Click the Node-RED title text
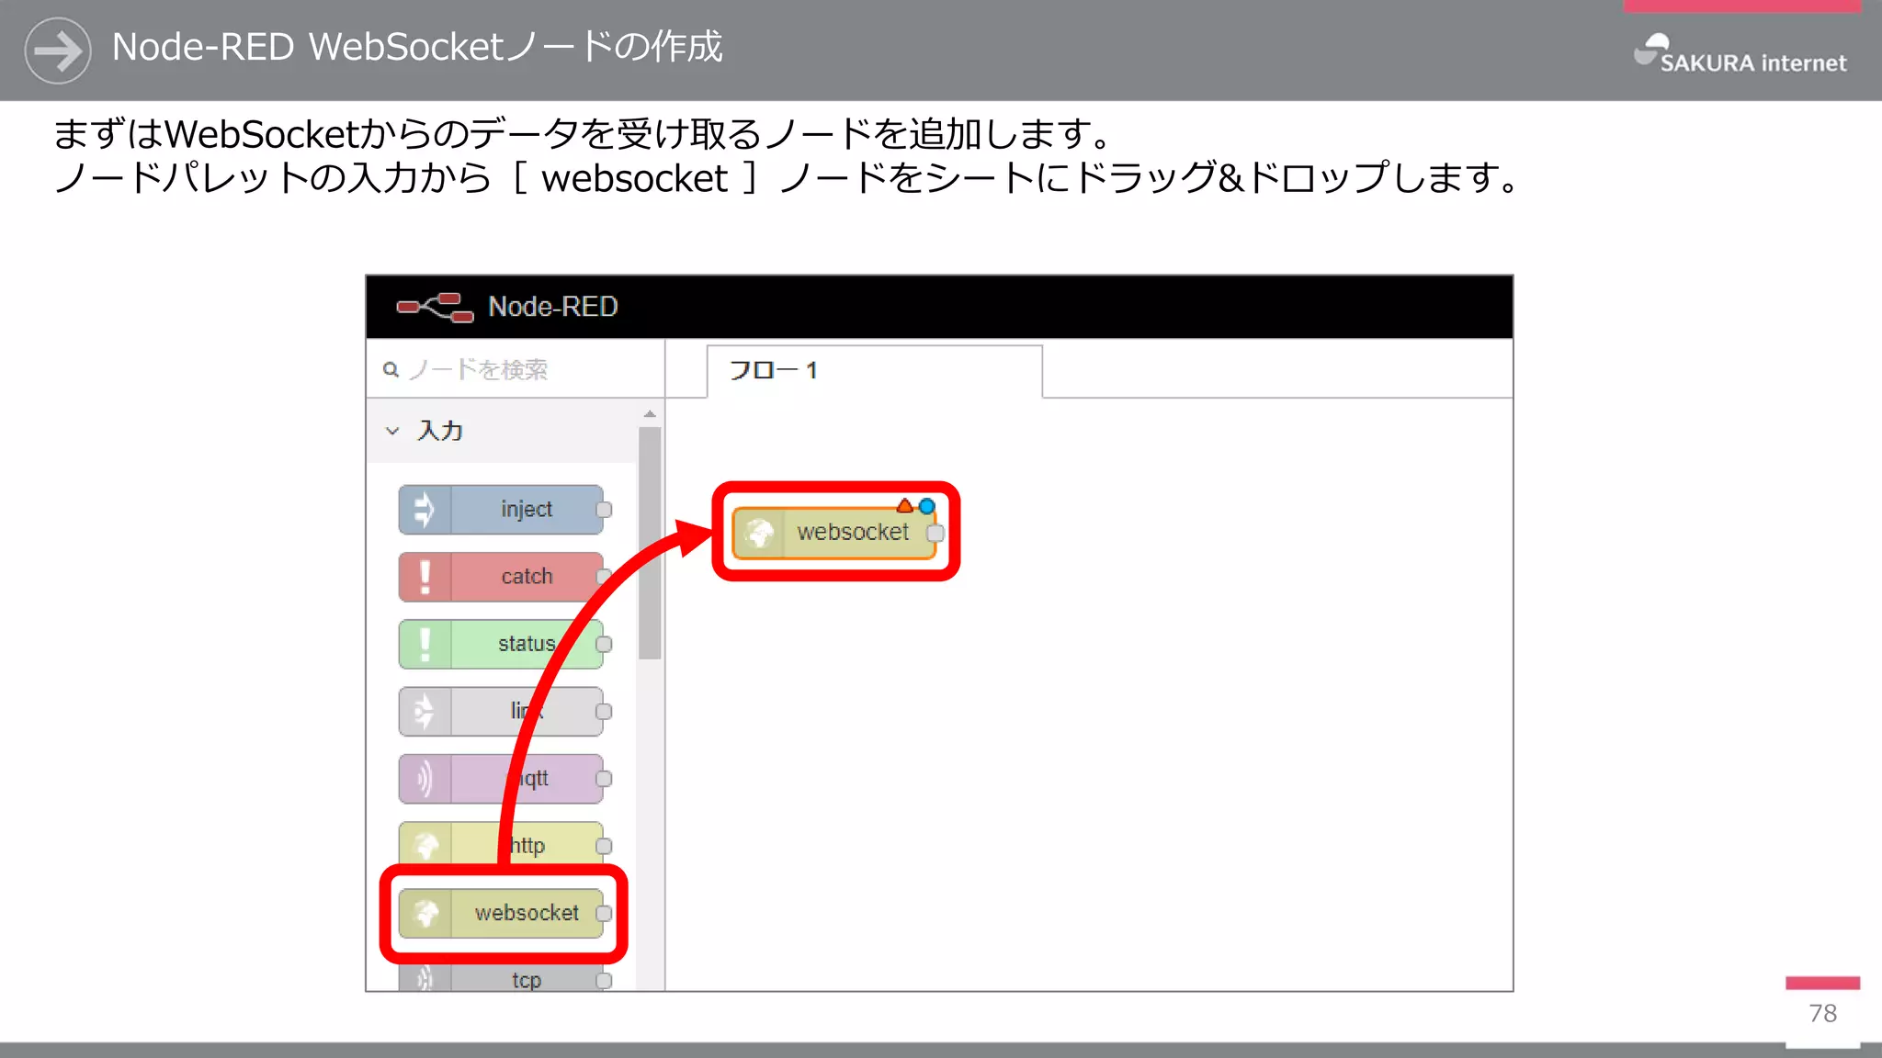This screenshot has width=1882, height=1058. point(553,307)
